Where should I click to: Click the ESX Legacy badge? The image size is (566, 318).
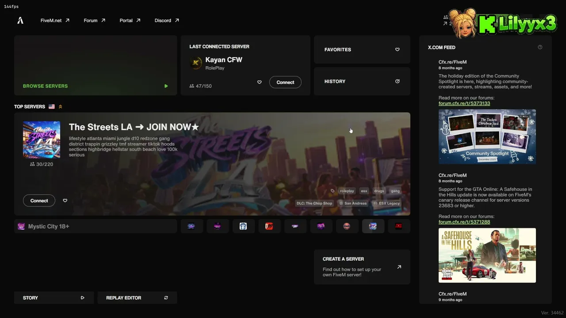(x=386, y=203)
